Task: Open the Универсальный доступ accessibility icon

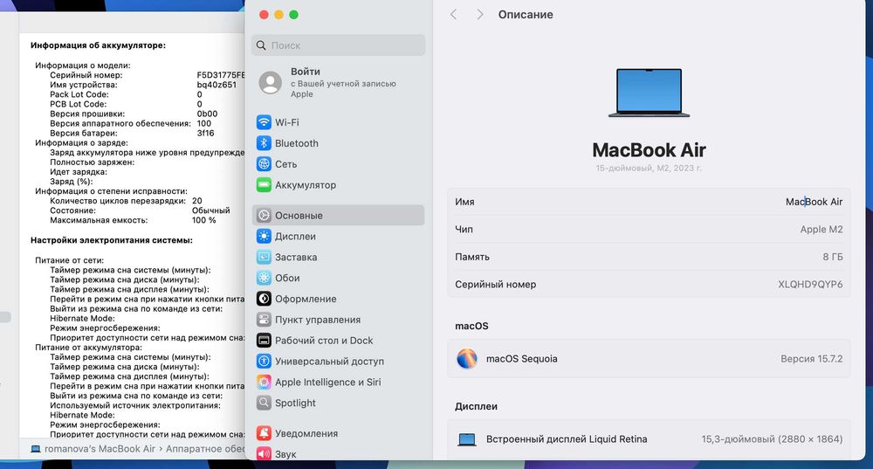Action: tap(264, 361)
